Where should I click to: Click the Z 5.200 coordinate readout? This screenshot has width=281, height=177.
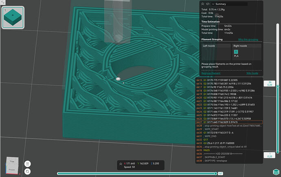pyautogui.click(x=155, y=164)
